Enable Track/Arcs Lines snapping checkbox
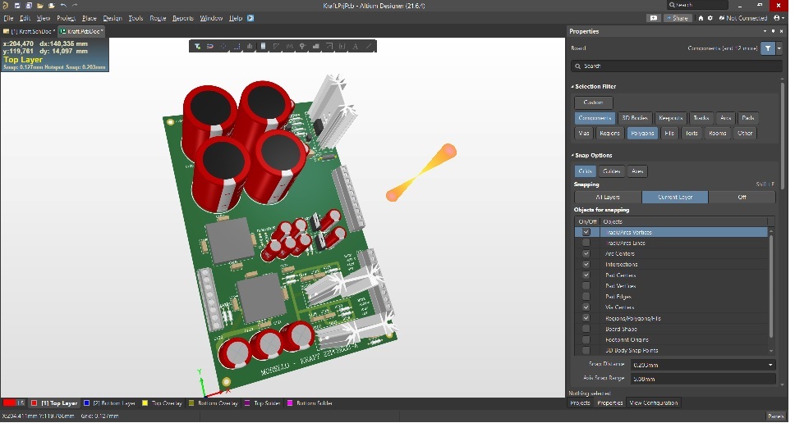795x423 pixels. coord(586,243)
